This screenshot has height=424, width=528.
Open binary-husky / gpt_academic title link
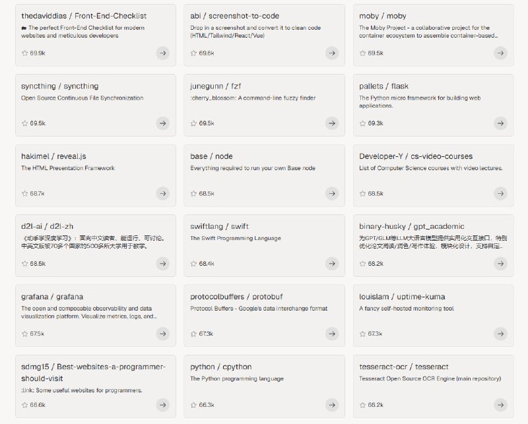412,226
